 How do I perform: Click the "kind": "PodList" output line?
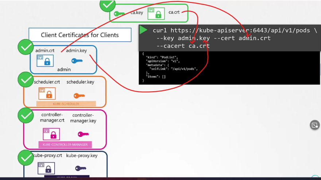[162, 57]
